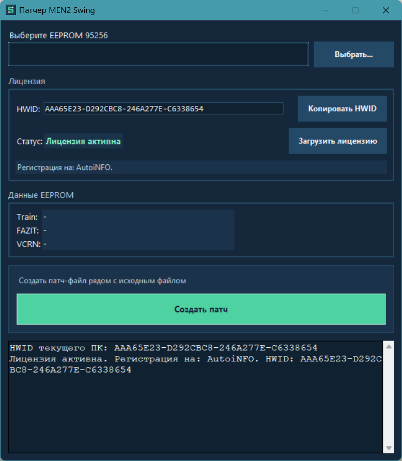
Task: Click the log scrollbar down arrow
Action: pyautogui.click(x=389, y=448)
